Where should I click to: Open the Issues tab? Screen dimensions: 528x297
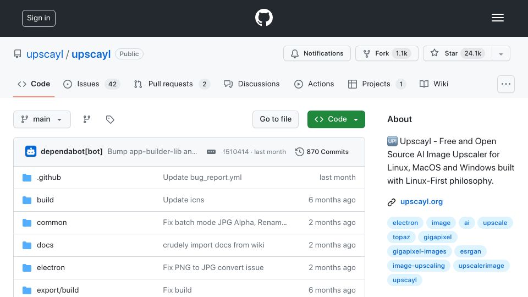(91, 84)
